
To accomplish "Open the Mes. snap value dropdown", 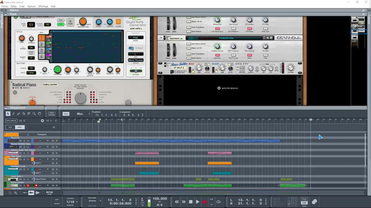I will coord(89,114).
